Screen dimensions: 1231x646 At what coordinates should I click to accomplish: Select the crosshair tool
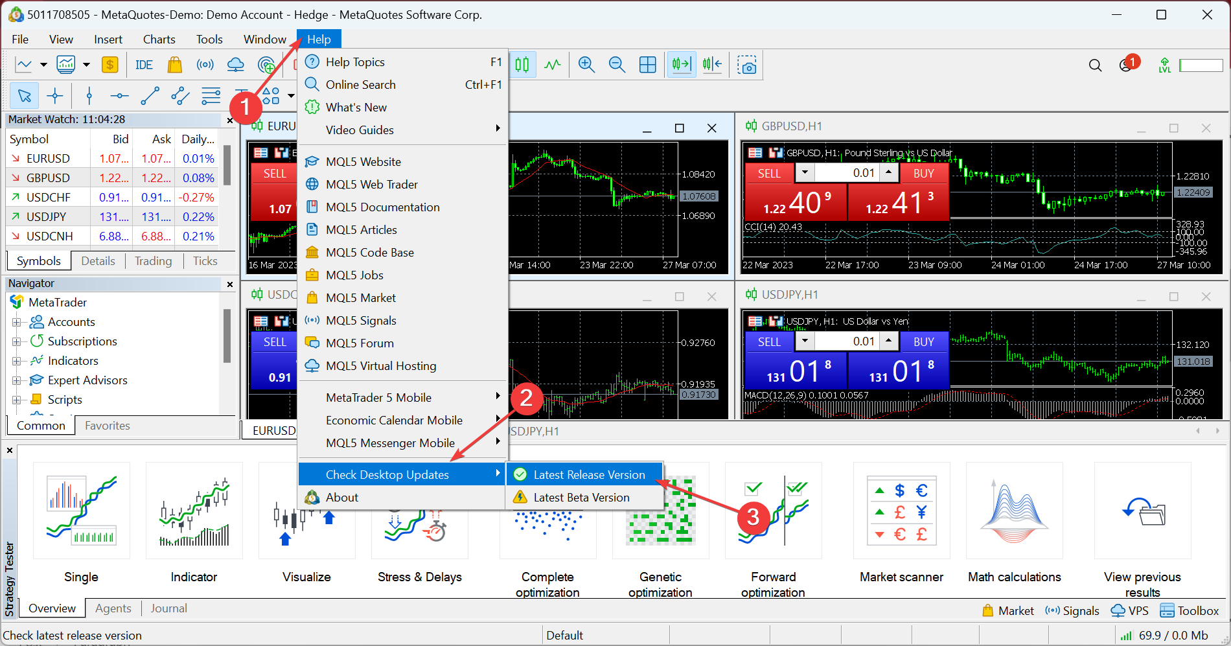55,97
